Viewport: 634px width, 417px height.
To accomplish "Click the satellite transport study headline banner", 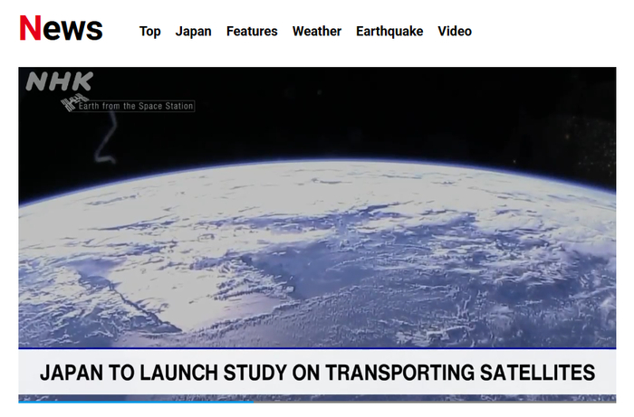I will (317, 372).
